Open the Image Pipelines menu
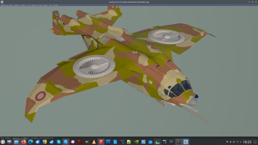258x145 pixels. pos(36,5)
